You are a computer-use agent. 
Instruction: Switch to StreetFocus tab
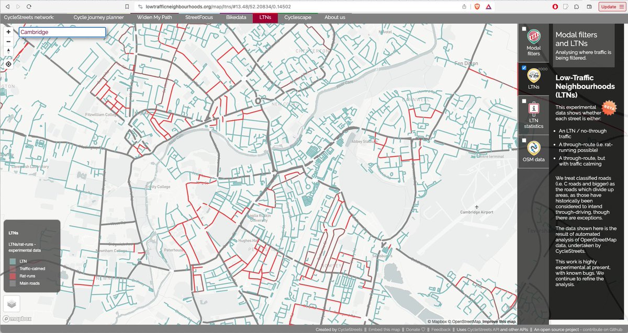pyautogui.click(x=200, y=17)
